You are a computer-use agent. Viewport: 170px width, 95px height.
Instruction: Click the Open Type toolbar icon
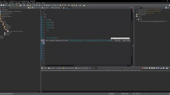coord(28,5)
